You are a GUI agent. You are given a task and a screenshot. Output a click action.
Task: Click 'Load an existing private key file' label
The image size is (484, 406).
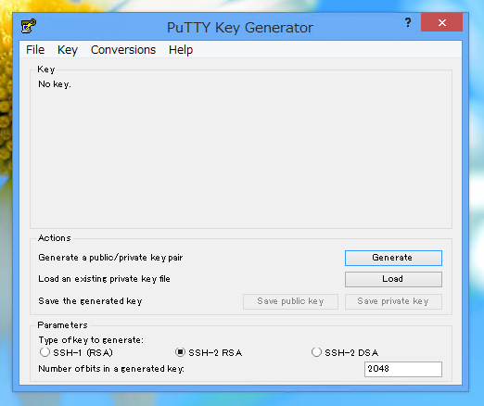pyautogui.click(x=104, y=279)
